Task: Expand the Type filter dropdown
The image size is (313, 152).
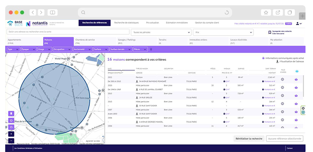Action: click(x=13, y=49)
